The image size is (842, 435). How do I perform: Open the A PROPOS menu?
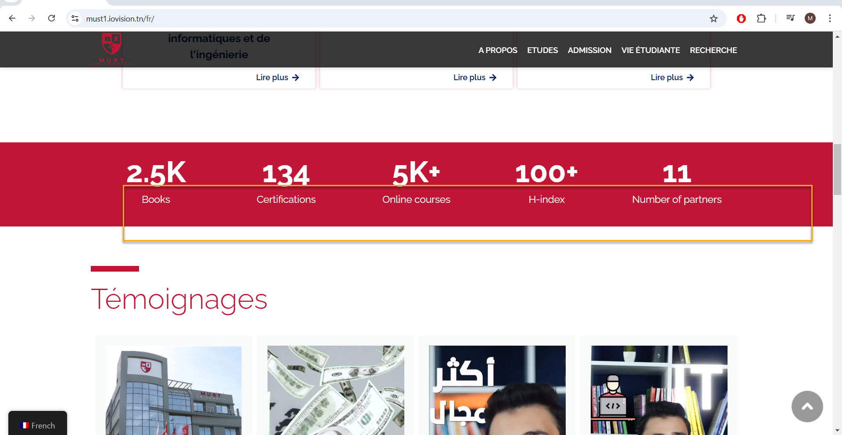coord(498,50)
